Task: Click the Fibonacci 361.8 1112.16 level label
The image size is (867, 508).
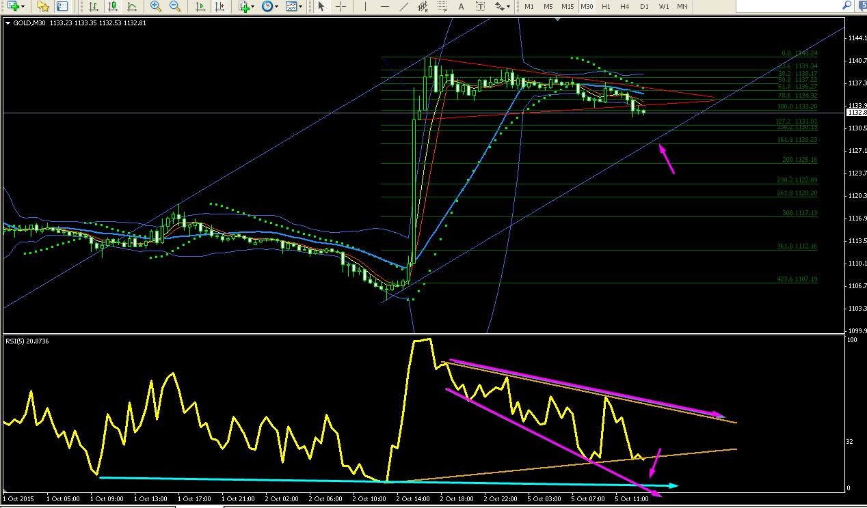Action: 797,246
